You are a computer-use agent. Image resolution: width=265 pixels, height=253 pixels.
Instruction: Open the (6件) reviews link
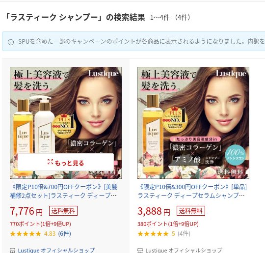65,234
